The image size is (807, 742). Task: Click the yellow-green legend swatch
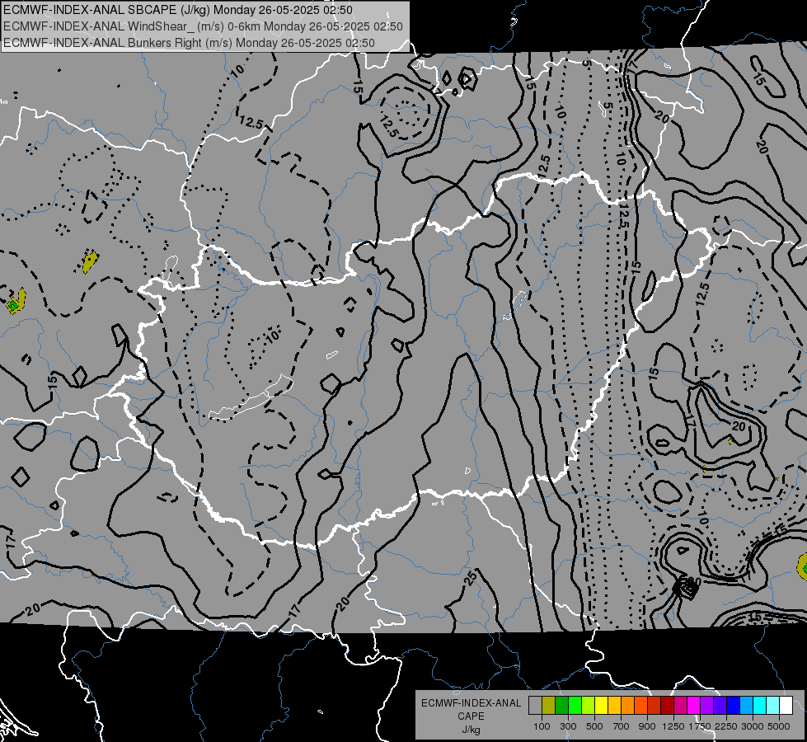click(589, 705)
